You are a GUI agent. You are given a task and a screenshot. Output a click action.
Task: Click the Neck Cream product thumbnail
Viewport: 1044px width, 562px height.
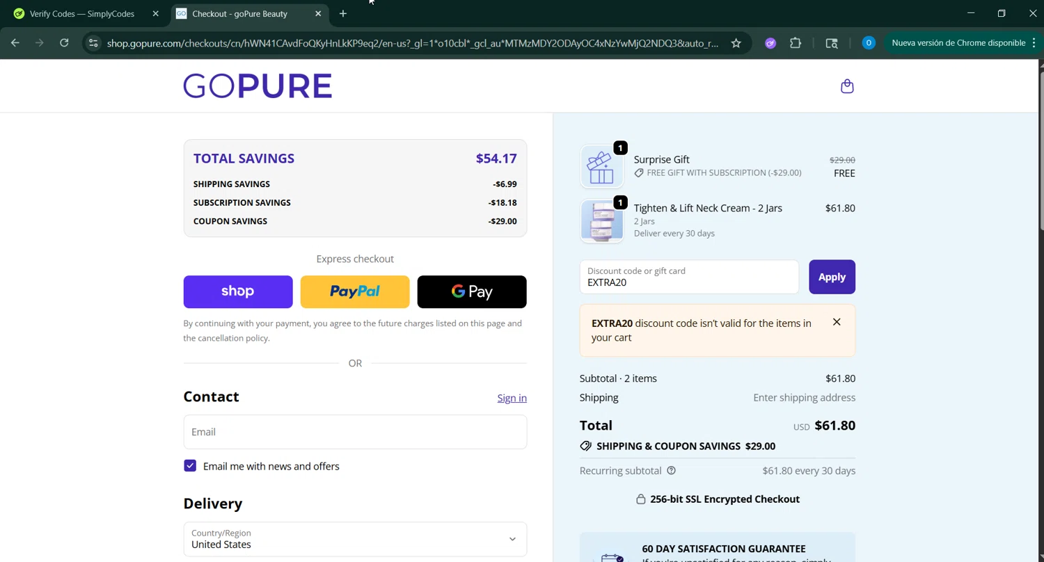pyautogui.click(x=602, y=221)
